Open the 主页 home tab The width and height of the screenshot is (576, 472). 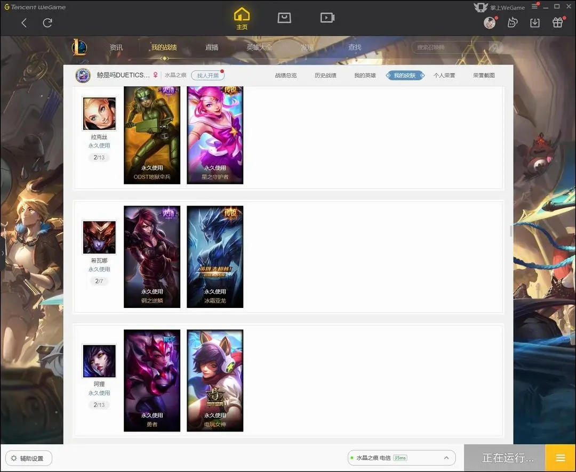(x=242, y=19)
